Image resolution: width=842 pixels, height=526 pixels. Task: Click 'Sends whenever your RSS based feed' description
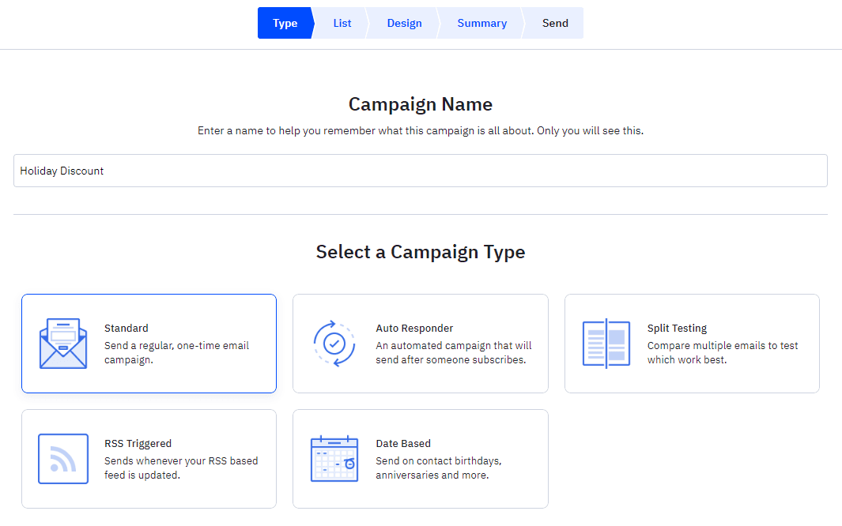pyautogui.click(x=181, y=468)
